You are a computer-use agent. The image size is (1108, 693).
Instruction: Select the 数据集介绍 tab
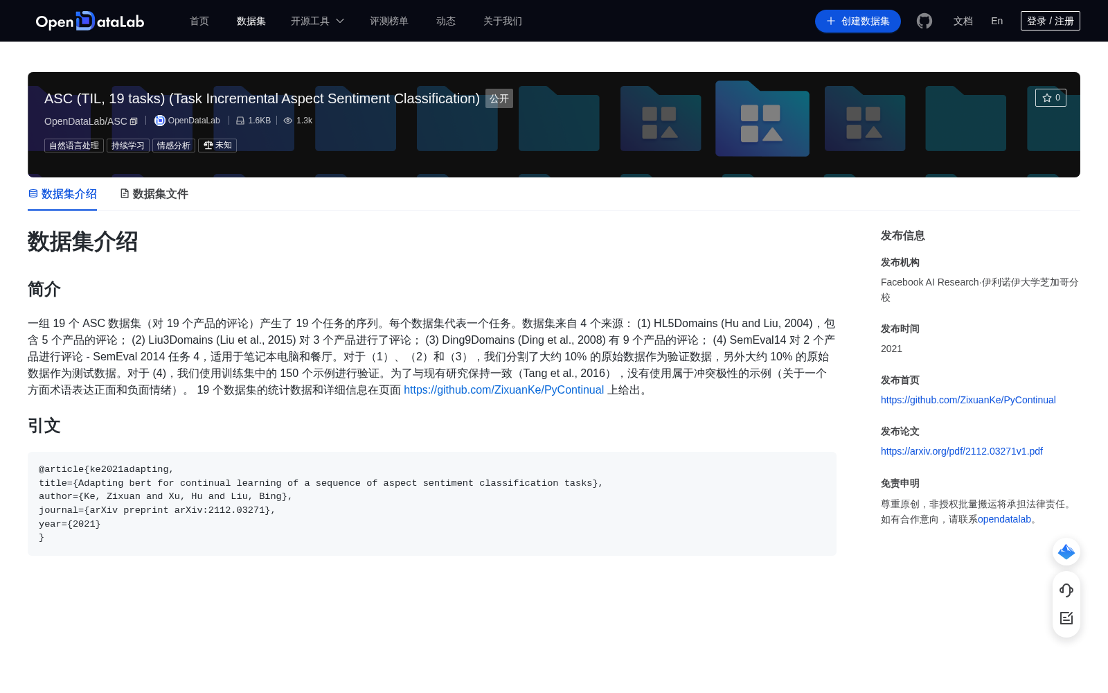coord(62,194)
